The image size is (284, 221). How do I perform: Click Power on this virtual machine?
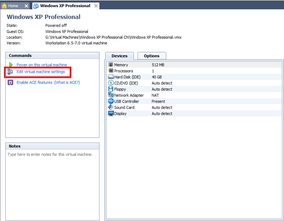(x=42, y=65)
